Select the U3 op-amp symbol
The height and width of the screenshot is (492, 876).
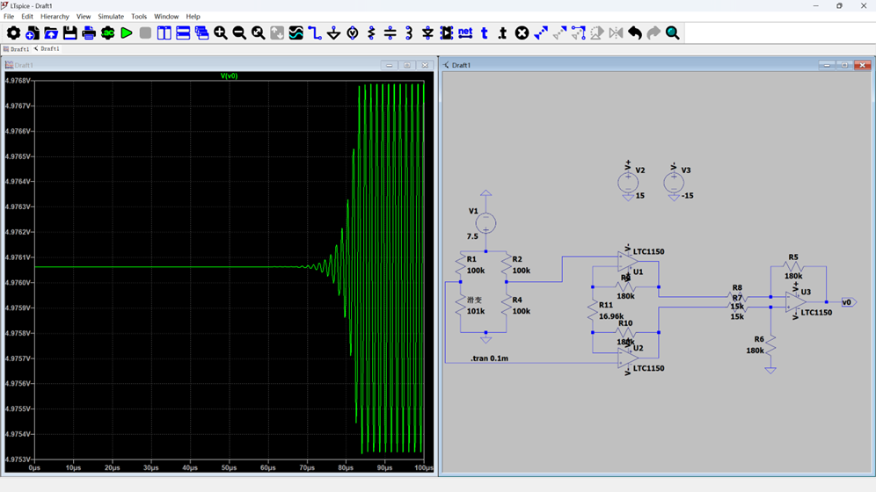point(796,301)
